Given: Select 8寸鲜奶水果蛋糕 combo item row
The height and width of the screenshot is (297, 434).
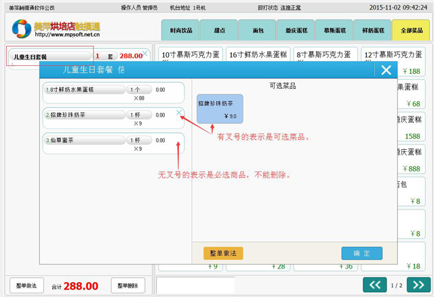Looking at the screenshot, I should (x=113, y=93).
